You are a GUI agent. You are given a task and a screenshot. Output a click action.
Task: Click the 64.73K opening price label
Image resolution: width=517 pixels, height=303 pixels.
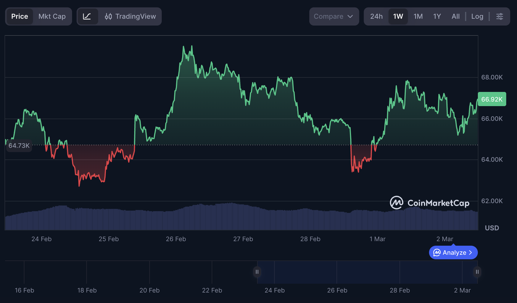19,146
